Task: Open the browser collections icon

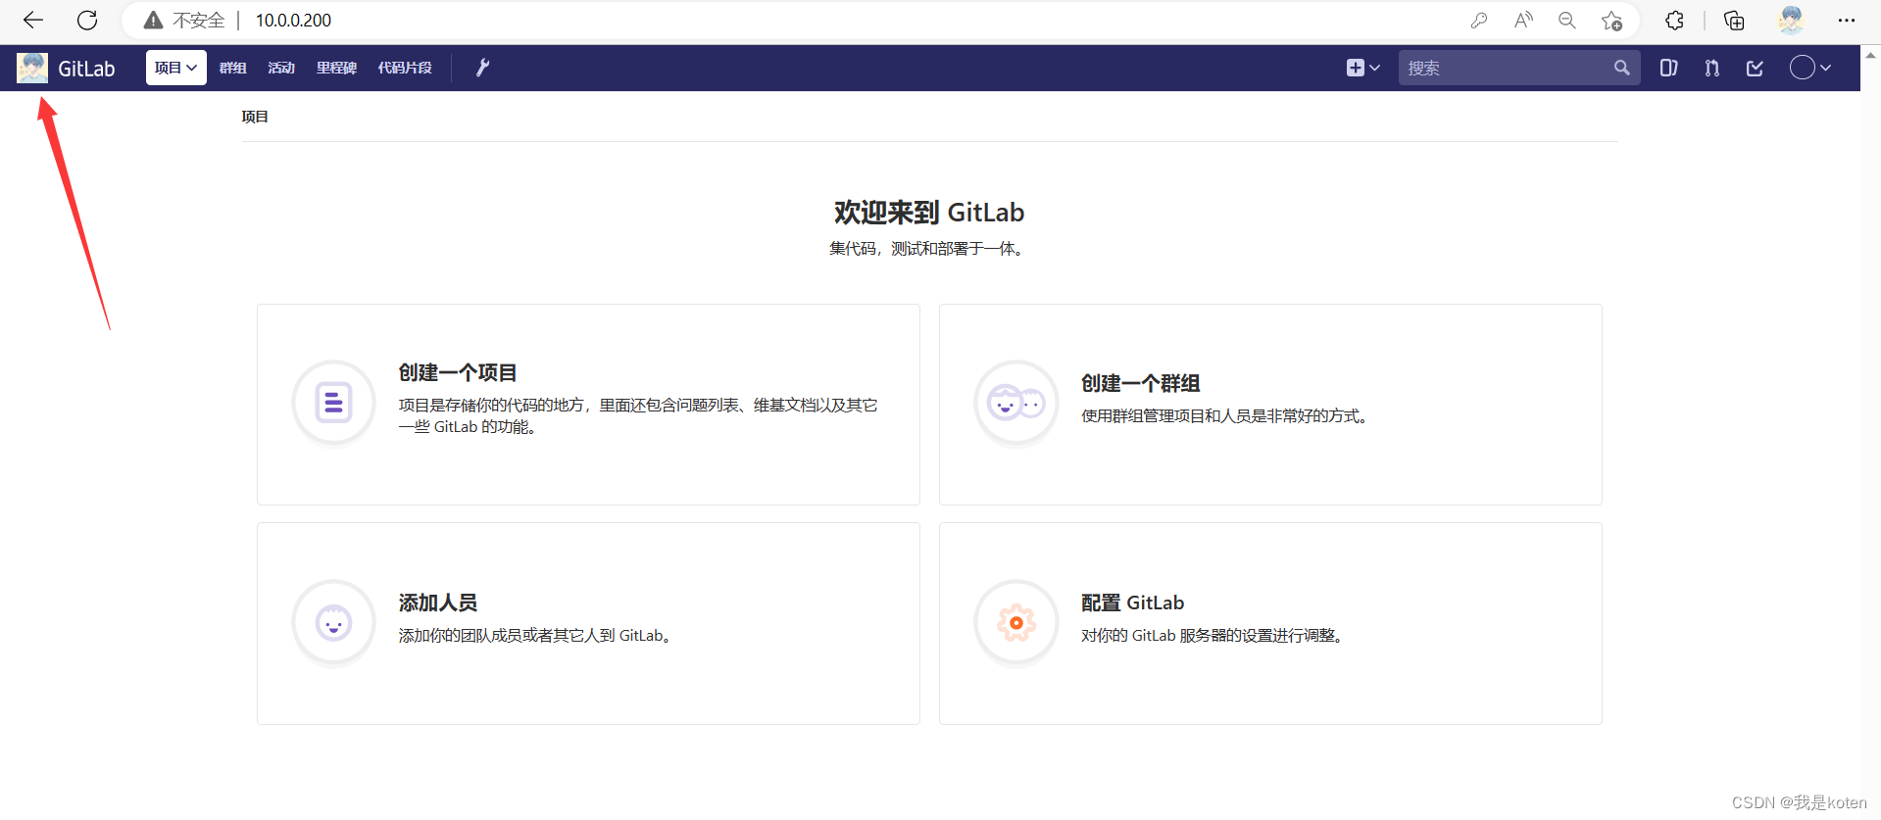Action: [1734, 20]
